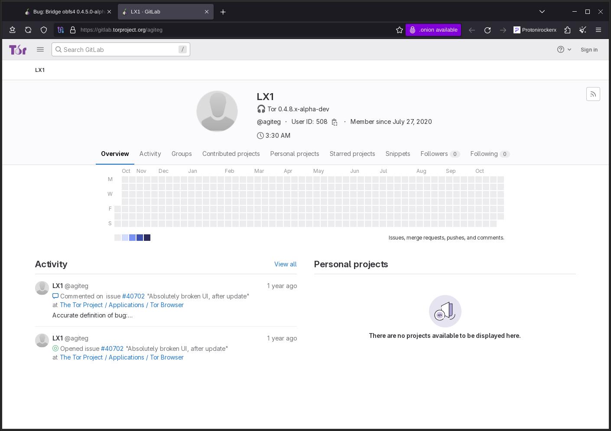Screen dimensions: 611x431
Task: Expand the Help dropdown menu
Action: pos(564,50)
